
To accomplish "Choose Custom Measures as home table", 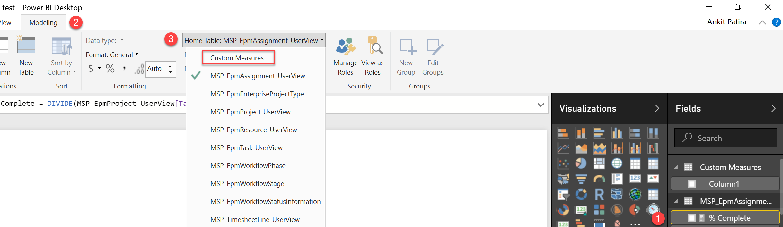I will tap(237, 58).
